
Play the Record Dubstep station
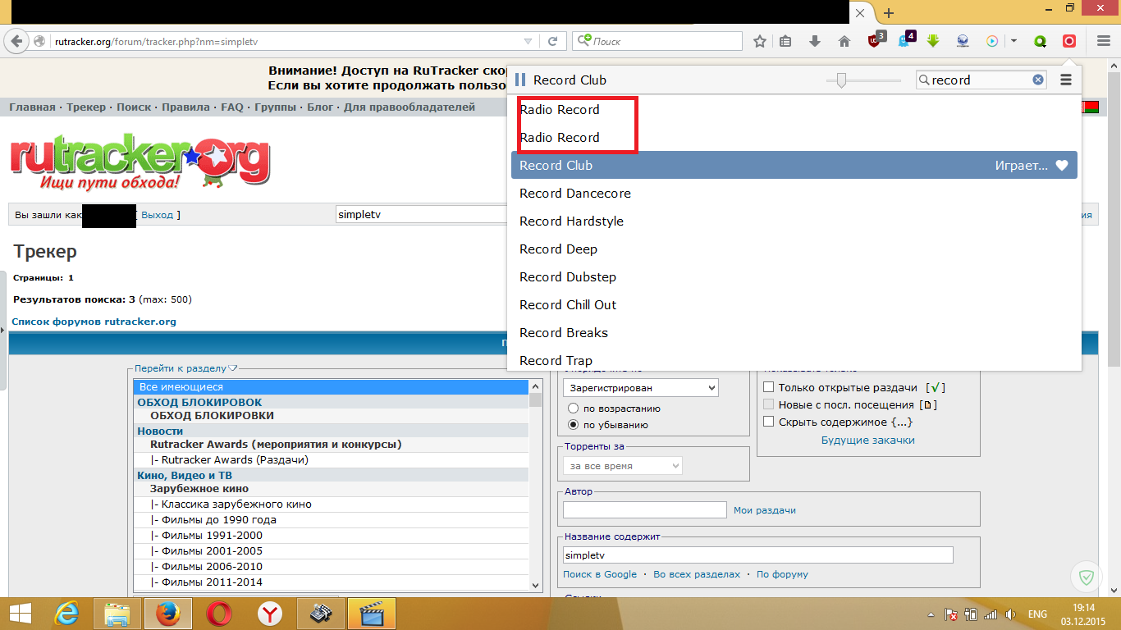point(794,277)
